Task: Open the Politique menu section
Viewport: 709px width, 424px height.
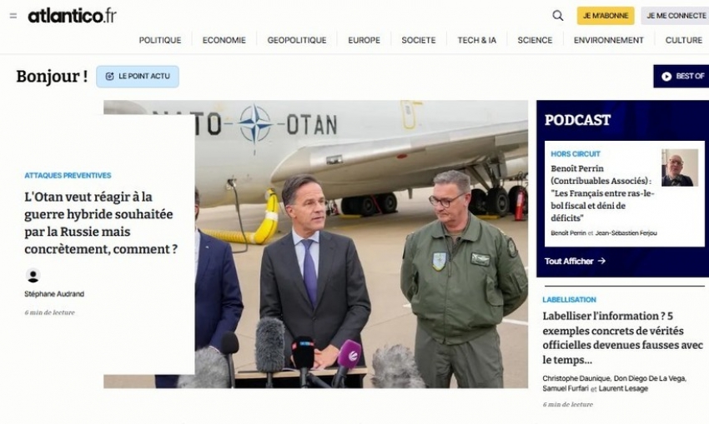Action: (160, 40)
